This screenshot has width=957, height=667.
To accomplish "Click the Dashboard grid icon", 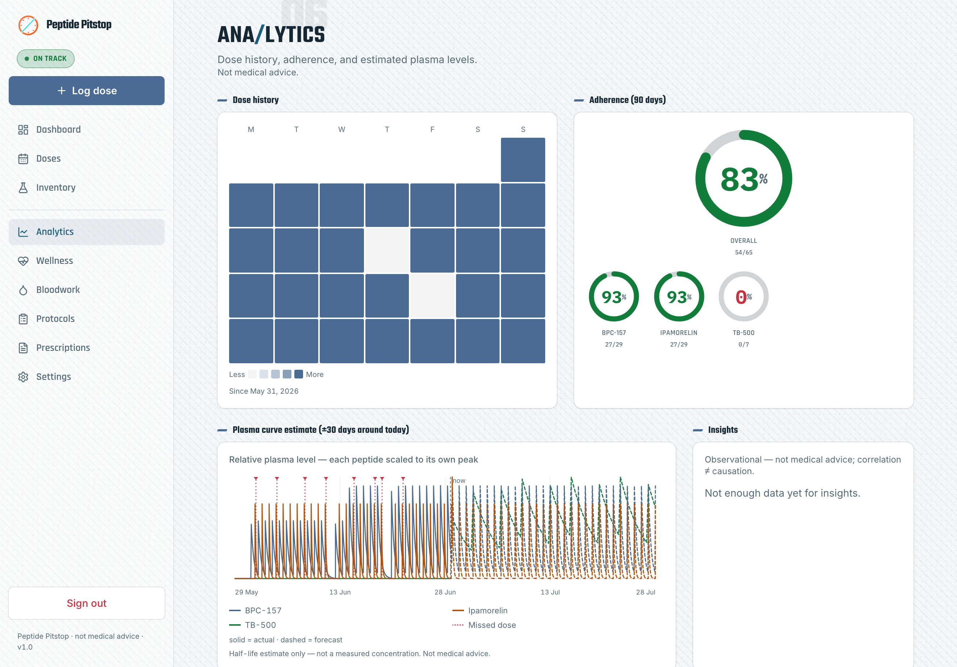I will tap(23, 130).
